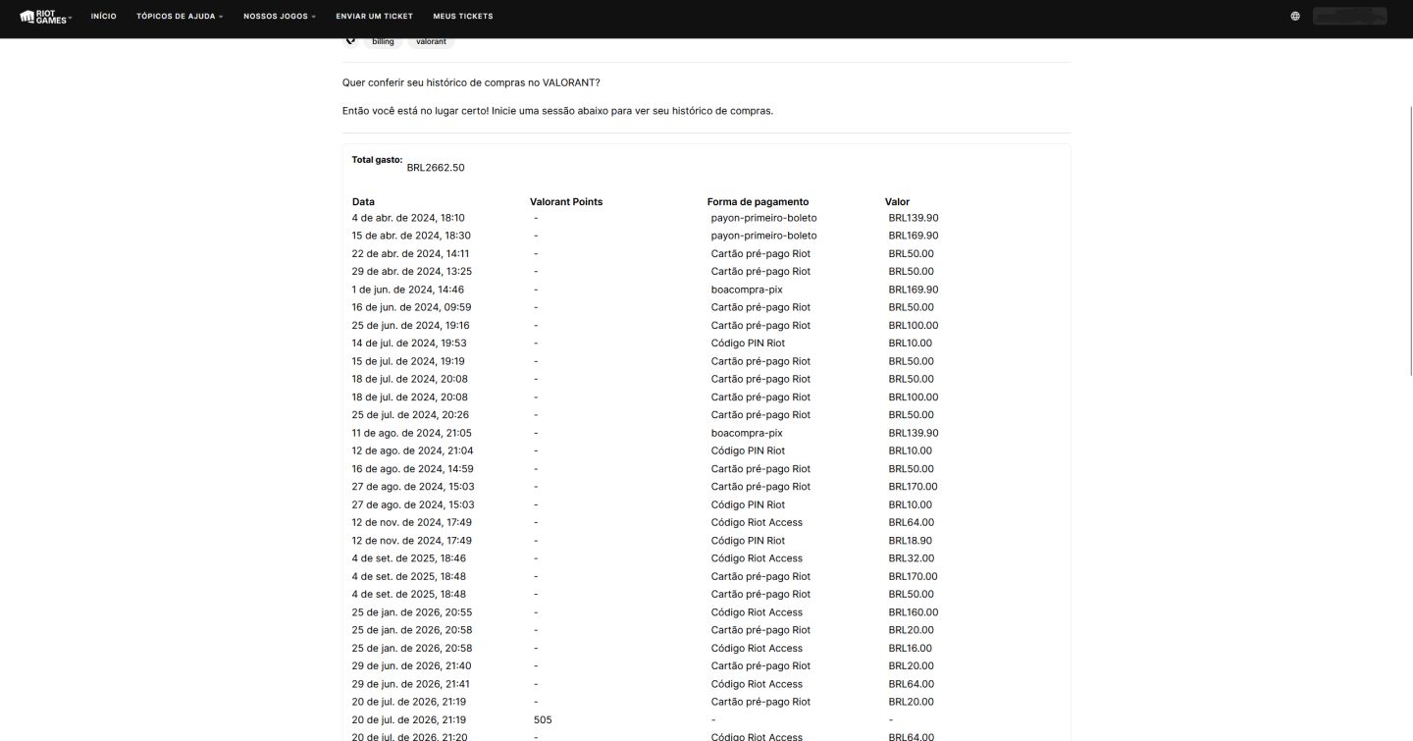The height and width of the screenshot is (741, 1413).
Task: Select date 25 de jun. de 2024, 19:16
Action: tap(410, 326)
